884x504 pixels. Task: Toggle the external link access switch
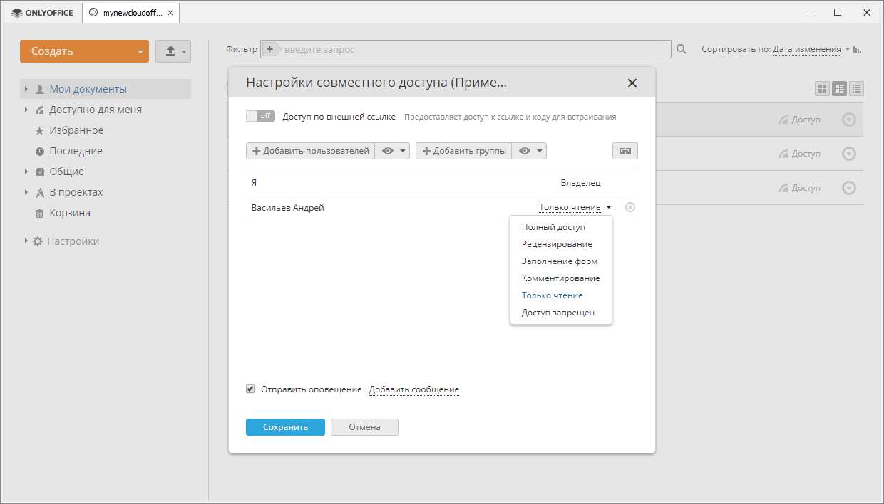[260, 116]
